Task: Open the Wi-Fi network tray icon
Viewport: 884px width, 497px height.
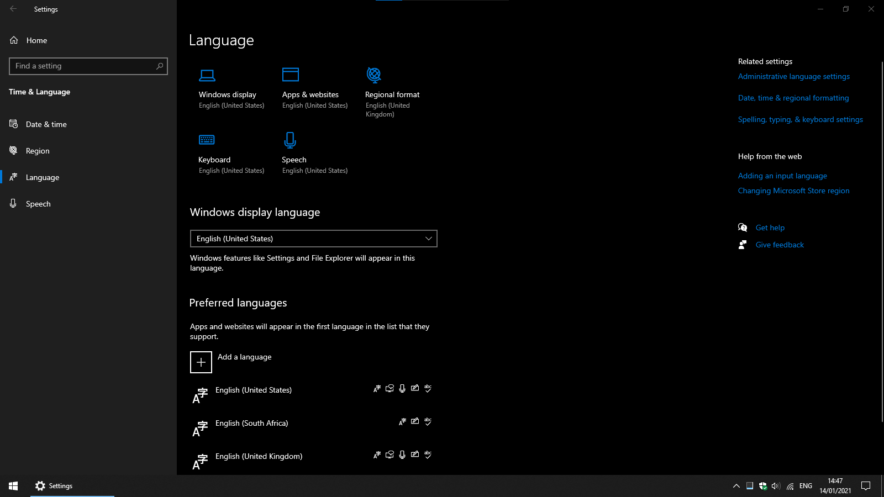Action: click(x=790, y=486)
